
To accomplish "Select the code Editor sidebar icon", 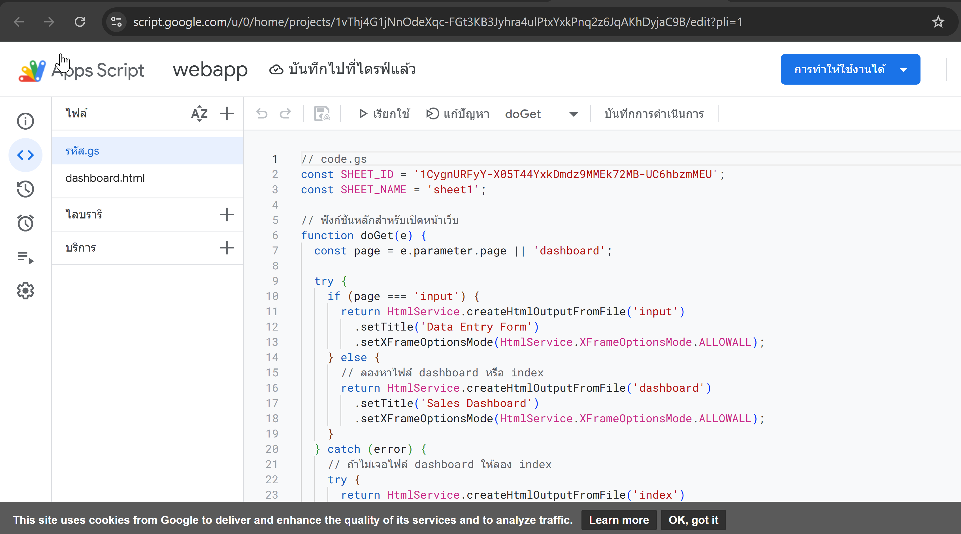I will [x=25, y=155].
